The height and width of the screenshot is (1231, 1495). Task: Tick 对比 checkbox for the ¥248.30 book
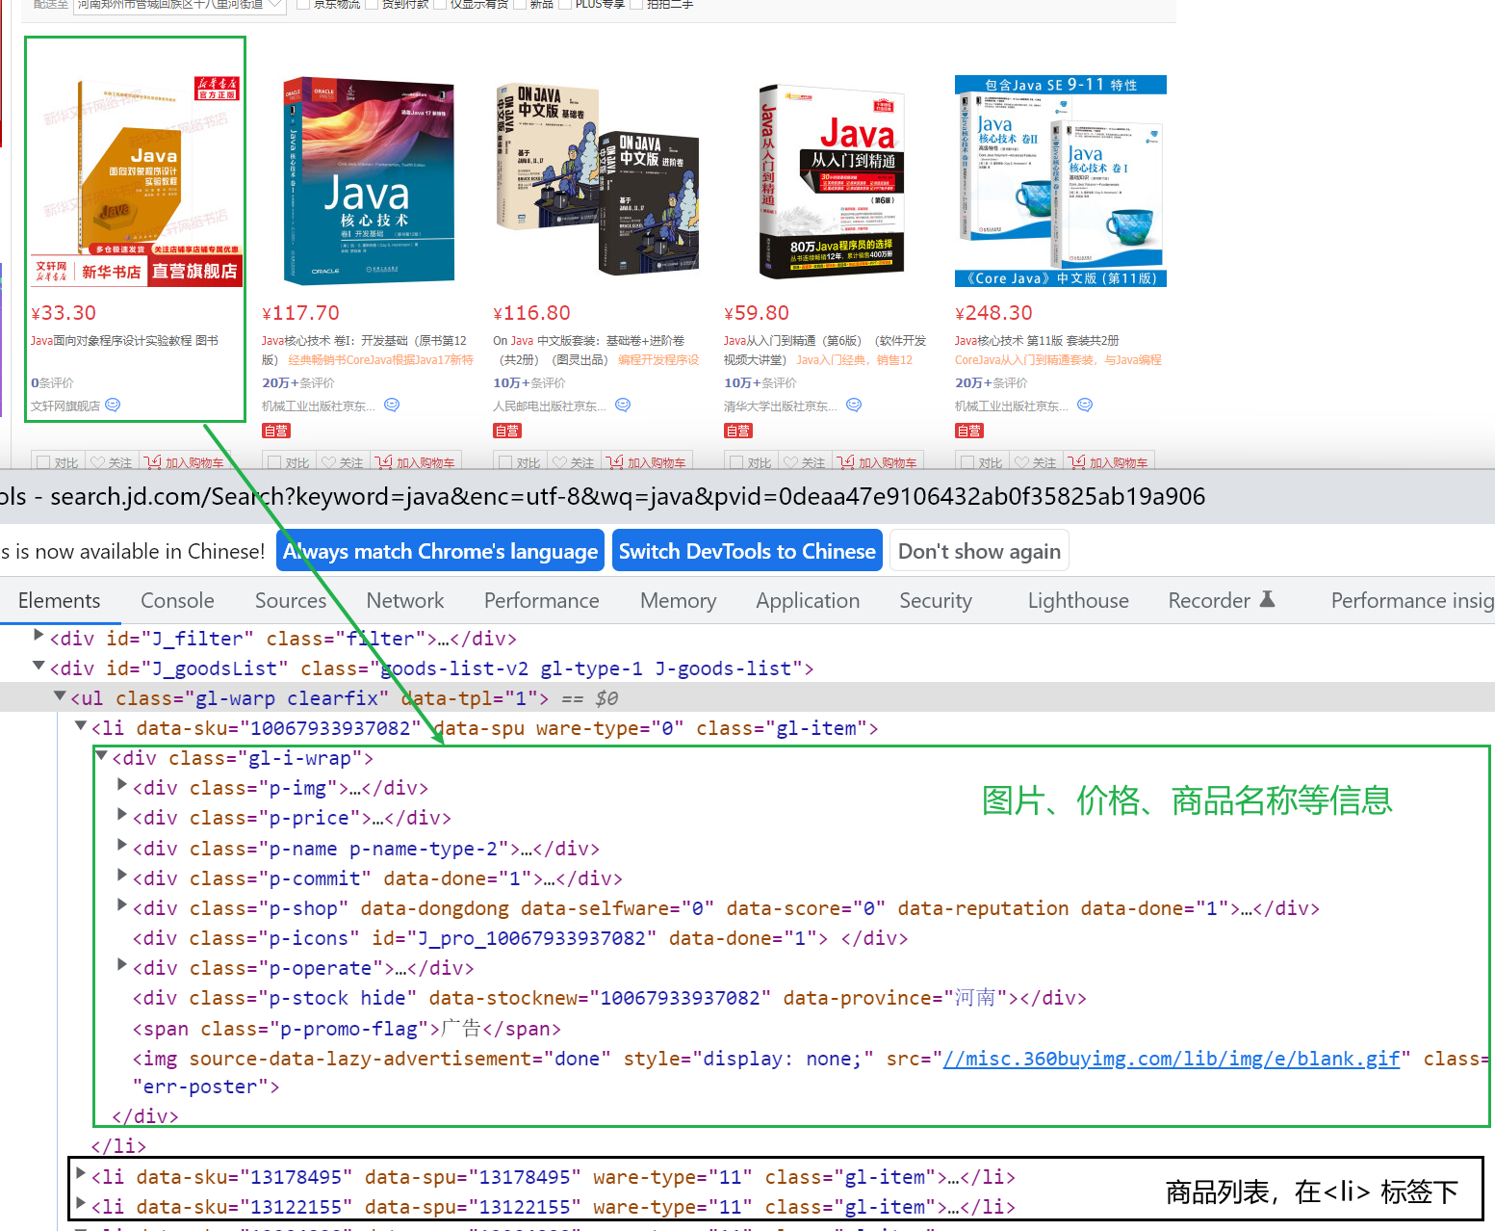tap(967, 463)
